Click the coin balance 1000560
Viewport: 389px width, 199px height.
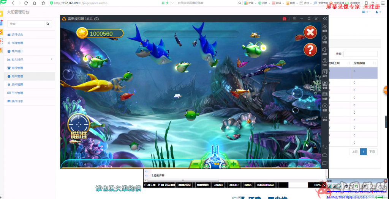click(101, 34)
